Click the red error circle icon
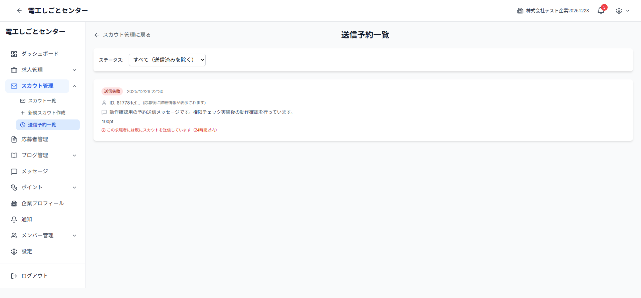 (103, 130)
